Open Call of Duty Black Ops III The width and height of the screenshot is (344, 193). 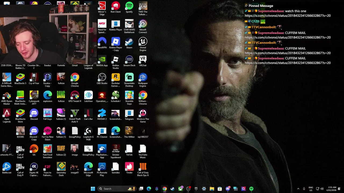[x=143, y=169]
